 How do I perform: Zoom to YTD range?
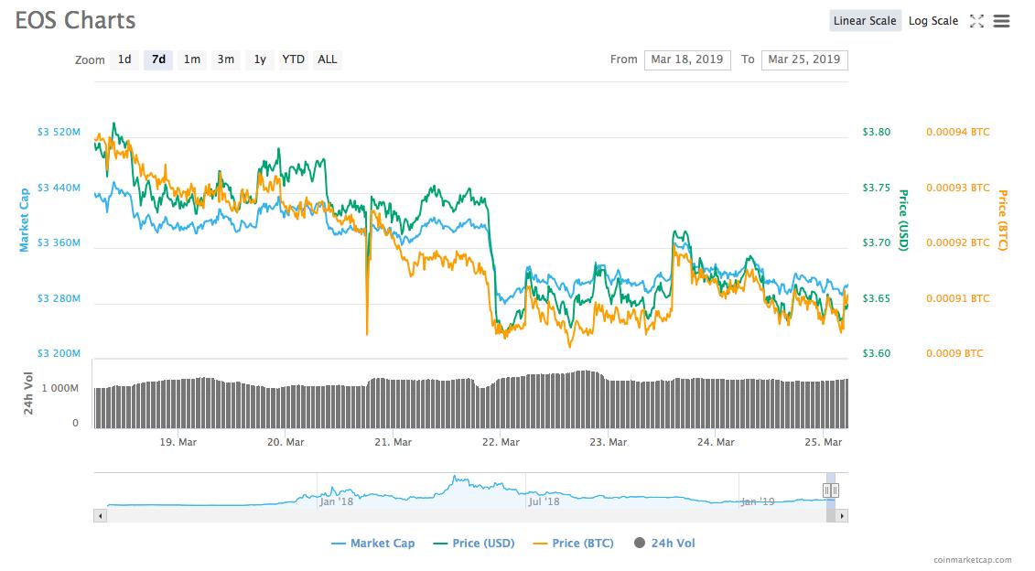293,59
